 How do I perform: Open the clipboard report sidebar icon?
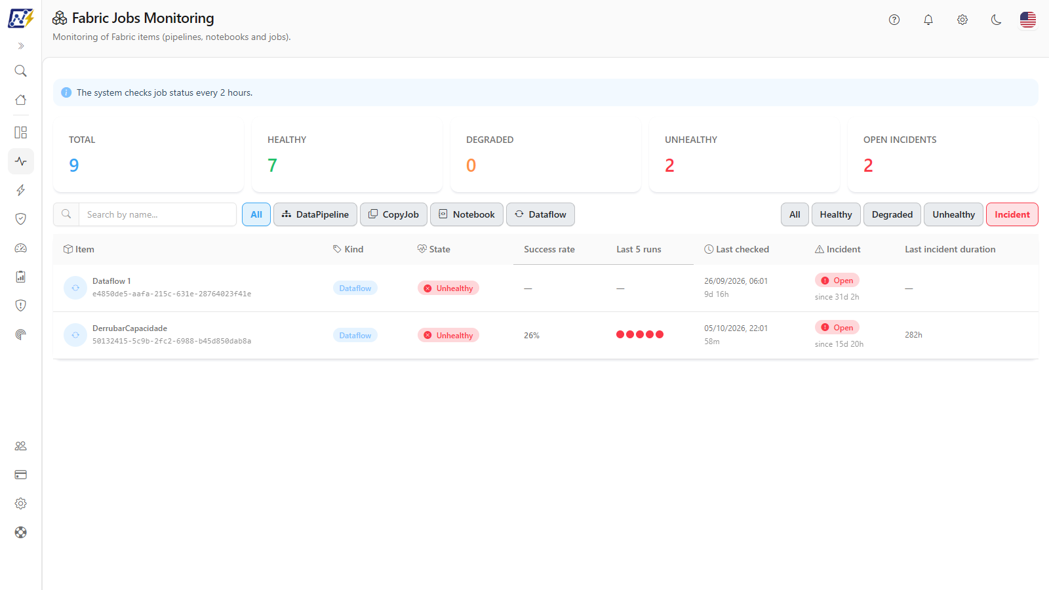pyautogui.click(x=21, y=277)
